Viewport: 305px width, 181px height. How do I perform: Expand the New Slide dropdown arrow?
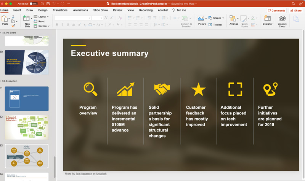click(31, 18)
